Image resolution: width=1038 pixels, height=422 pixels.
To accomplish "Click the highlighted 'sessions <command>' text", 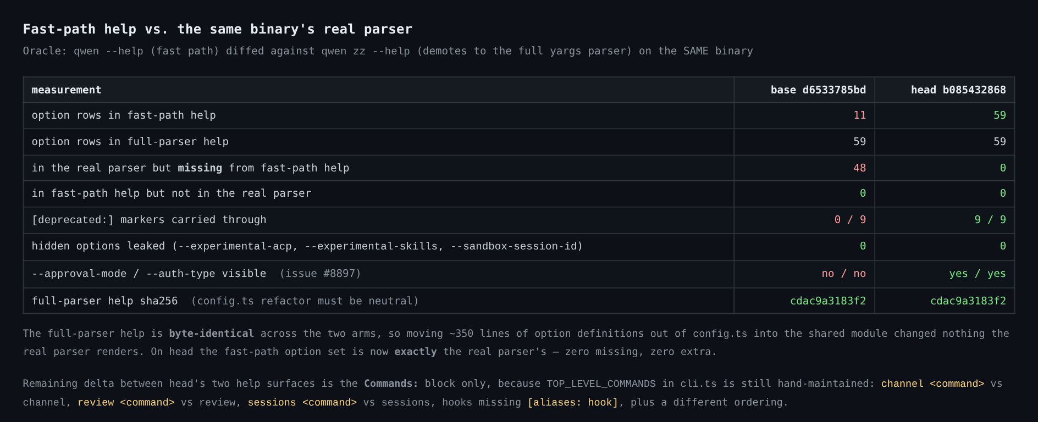I will tap(302, 402).
